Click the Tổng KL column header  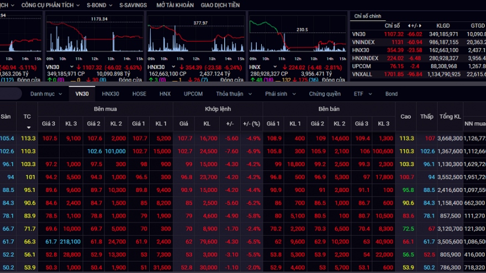(450, 116)
